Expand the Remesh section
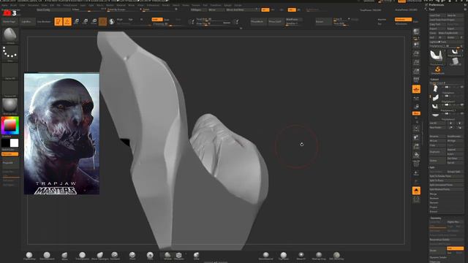Viewport: 468px width, 263px height. tap(434, 203)
